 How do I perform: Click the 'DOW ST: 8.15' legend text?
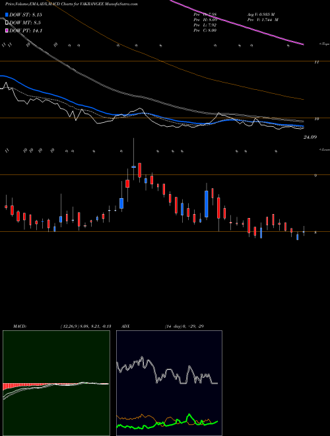[x=26, y=15]
